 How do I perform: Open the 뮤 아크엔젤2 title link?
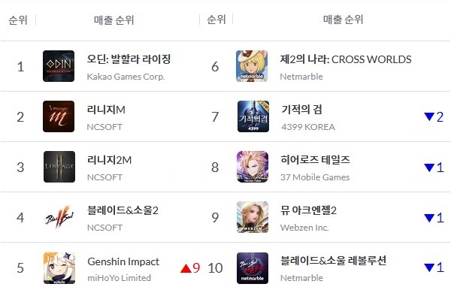[x=309, y=210]
